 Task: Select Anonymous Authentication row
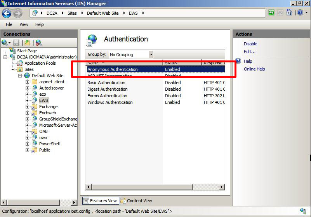pos(156,69)
